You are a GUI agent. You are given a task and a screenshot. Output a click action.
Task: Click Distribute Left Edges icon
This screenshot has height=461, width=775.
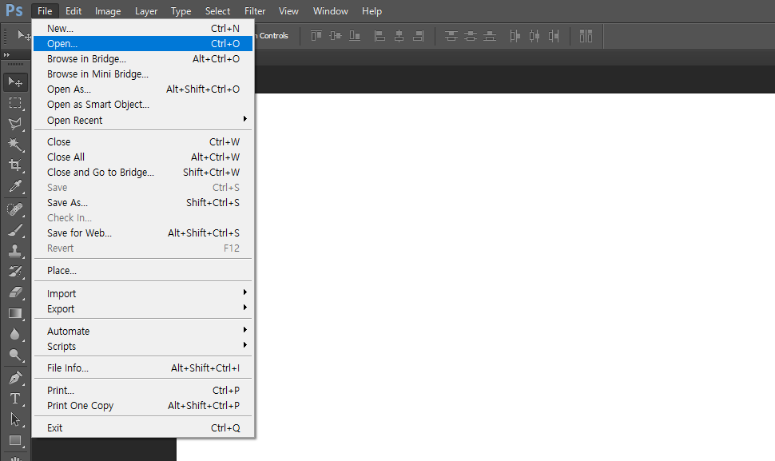pyautogui.click(x=515, y=36)
